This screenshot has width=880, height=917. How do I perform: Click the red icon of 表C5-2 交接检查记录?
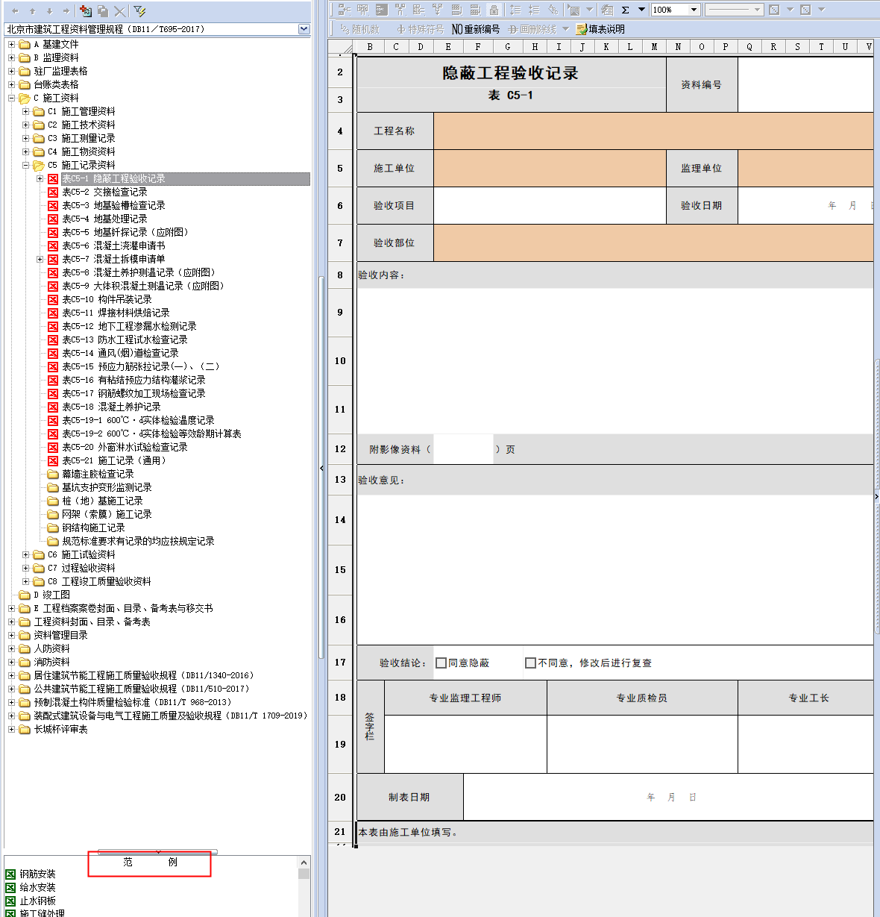pyautogui.click(x=53, y=193)
